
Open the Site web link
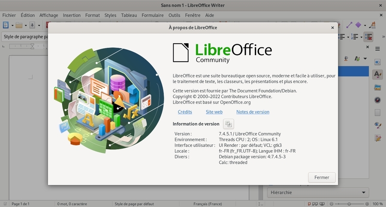[x=214, y=112]
